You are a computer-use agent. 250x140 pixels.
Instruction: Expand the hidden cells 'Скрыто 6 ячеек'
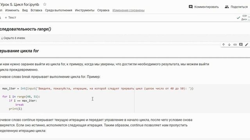click(x=13, y=38)
